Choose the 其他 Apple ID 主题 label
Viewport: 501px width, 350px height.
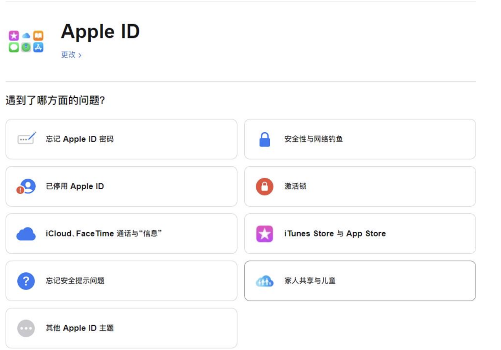(x=80, y=328)
